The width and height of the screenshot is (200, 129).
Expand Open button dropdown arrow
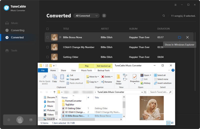[x=150, y=75]
